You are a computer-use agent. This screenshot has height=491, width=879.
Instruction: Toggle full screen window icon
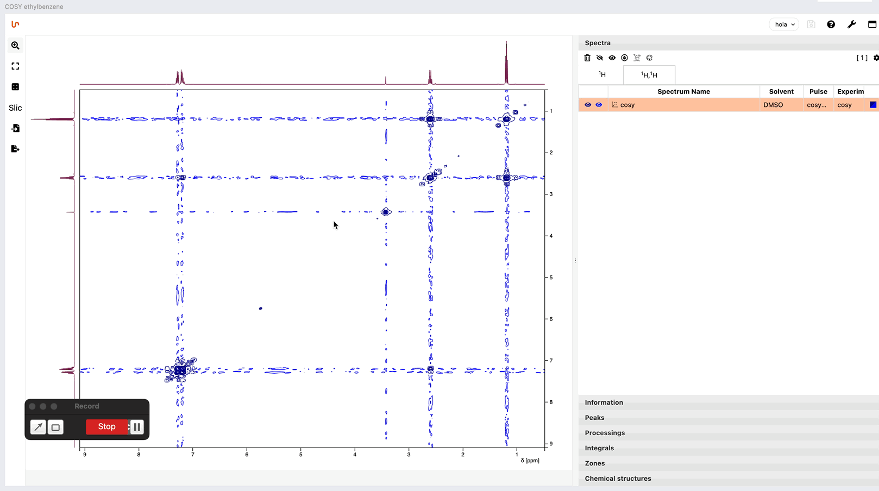pos(872,24)
